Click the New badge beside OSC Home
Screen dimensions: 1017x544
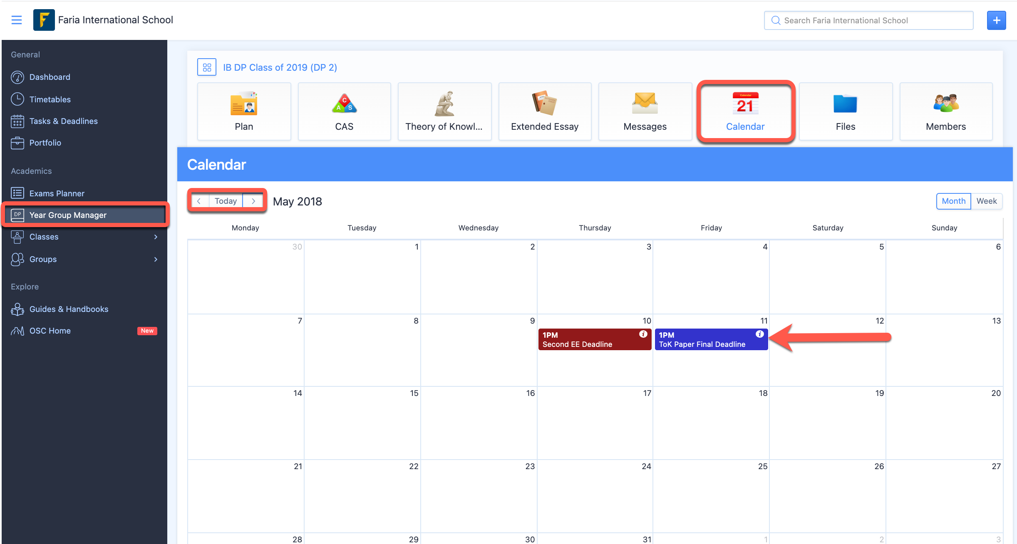point(147,331)
